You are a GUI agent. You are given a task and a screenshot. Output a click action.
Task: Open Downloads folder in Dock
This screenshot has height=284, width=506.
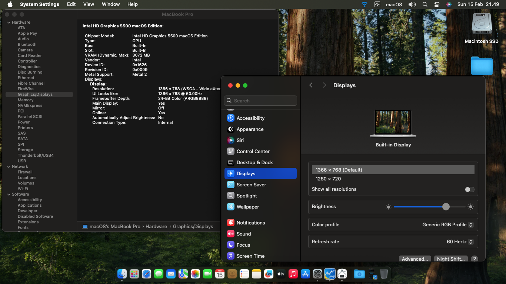359,274
